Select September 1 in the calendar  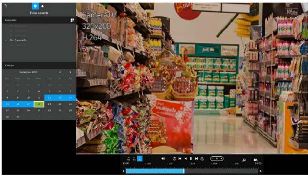[7, 91]
